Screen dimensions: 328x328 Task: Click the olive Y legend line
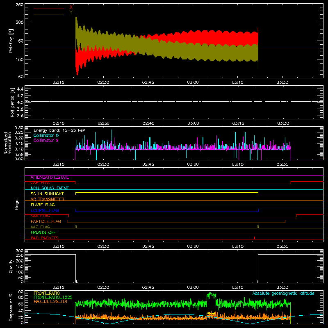point(49,14)
